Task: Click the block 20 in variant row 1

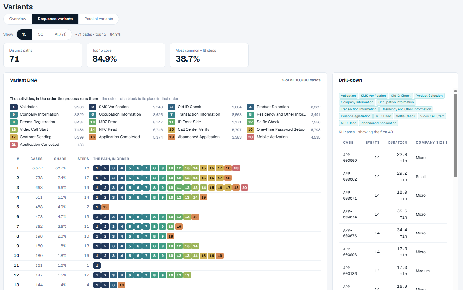Action: 236,168
